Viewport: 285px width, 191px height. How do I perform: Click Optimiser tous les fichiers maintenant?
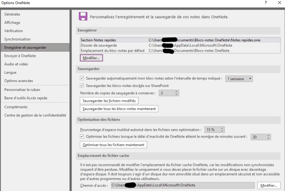tap(113, 145)
